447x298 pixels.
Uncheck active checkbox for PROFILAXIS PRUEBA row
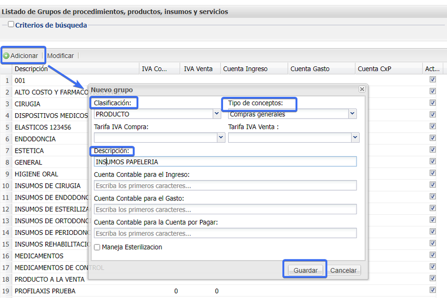coord(432,290)
